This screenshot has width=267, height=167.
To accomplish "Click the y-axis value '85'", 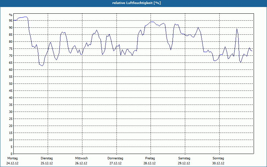I will tap(11, 35).
